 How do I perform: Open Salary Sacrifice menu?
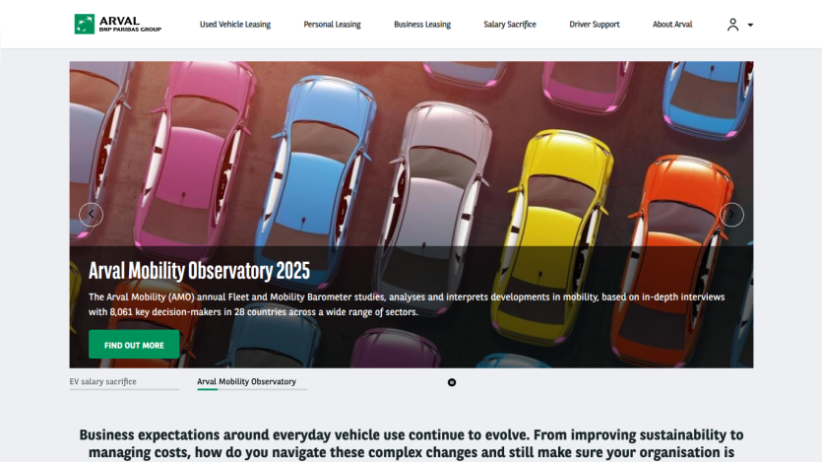click(510, 24)
